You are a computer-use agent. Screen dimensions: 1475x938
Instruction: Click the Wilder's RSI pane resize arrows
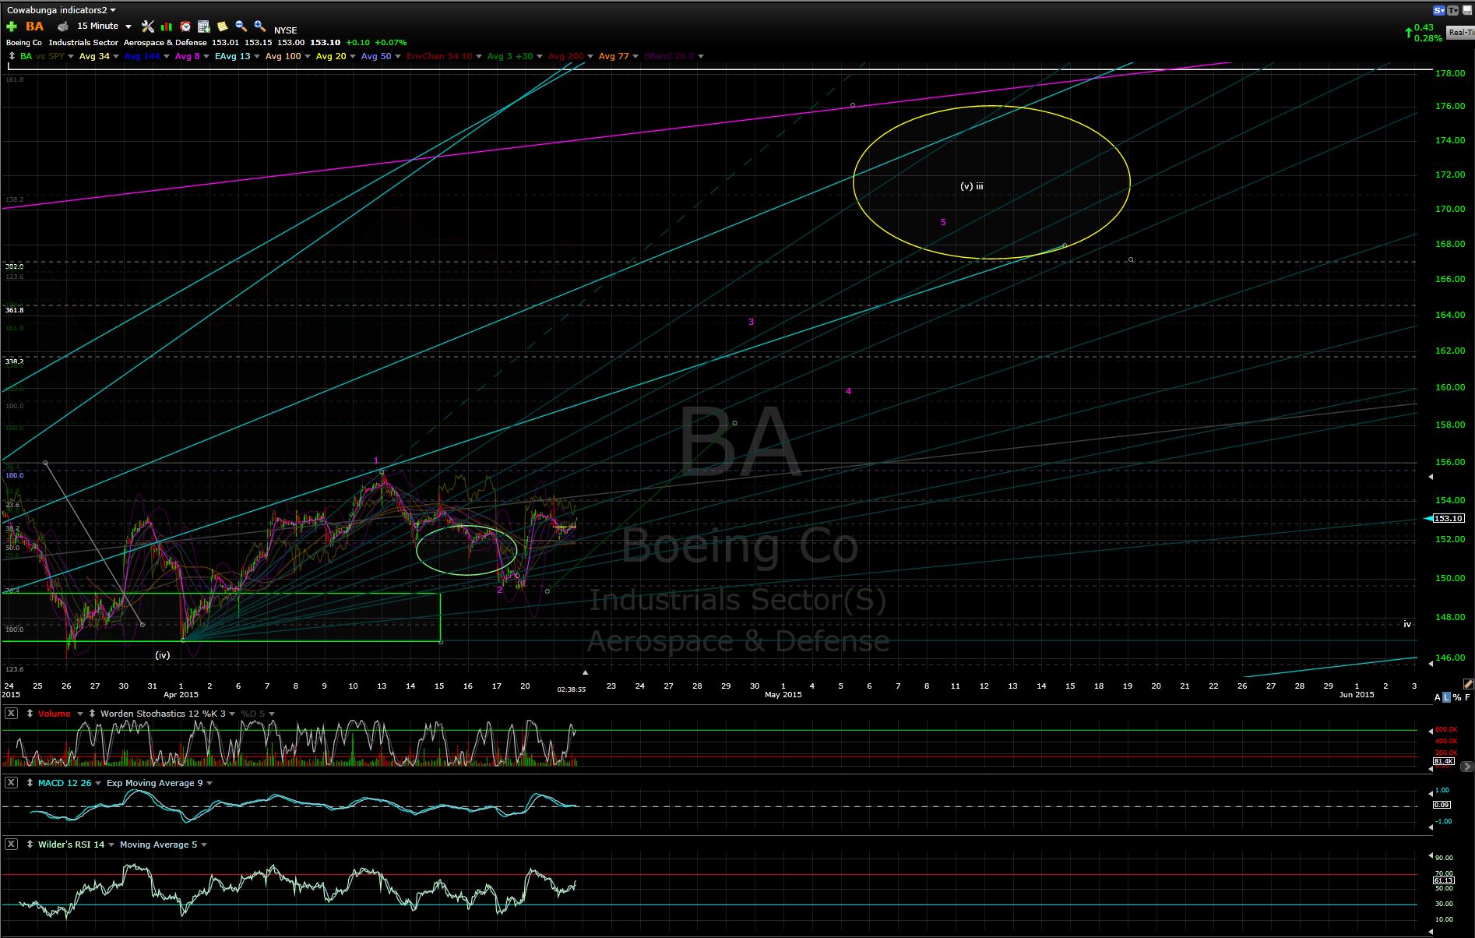point(31,845)
